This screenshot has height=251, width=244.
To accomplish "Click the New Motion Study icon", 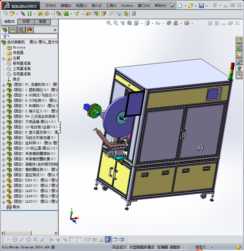I will point(88,14).
